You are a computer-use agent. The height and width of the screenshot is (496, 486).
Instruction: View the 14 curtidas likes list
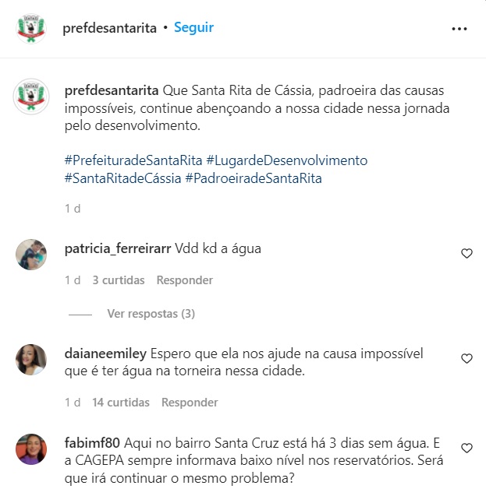pyautogui.click(x=121, y=402)
